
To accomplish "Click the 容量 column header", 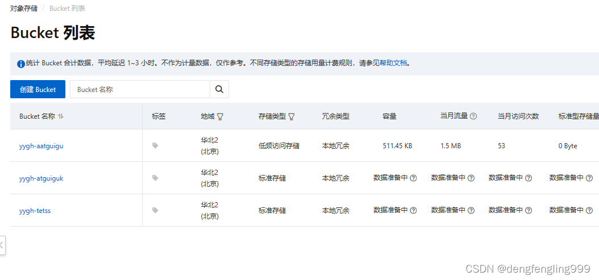I will pos(389,116).
